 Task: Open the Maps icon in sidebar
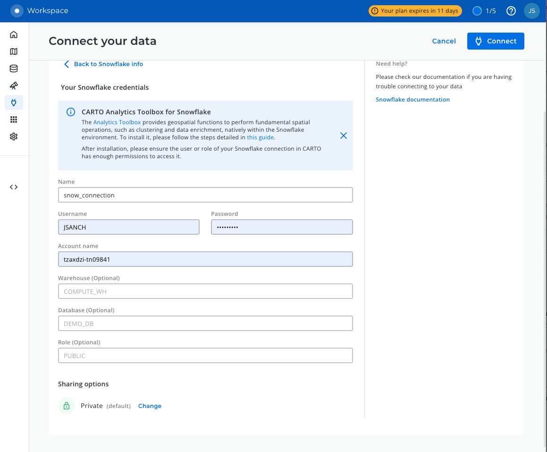tap(14, 51)
